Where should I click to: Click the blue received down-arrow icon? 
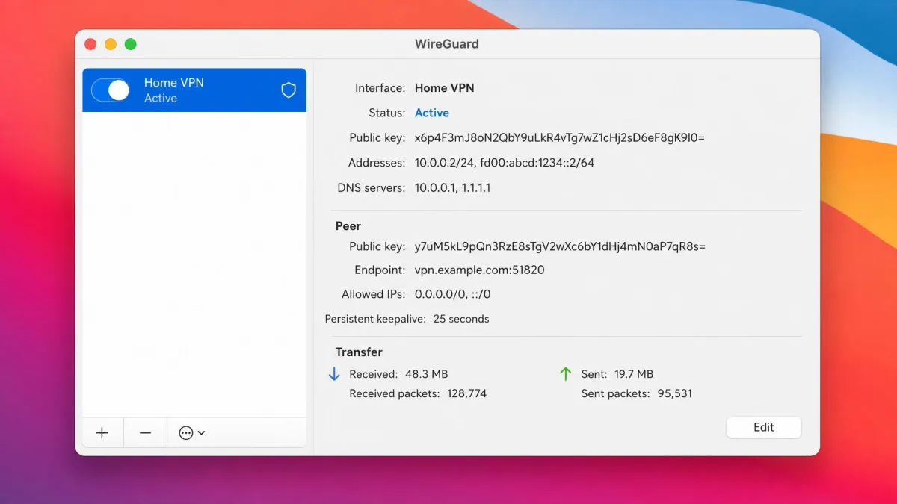pyautogui.click(x=334, y=374)
